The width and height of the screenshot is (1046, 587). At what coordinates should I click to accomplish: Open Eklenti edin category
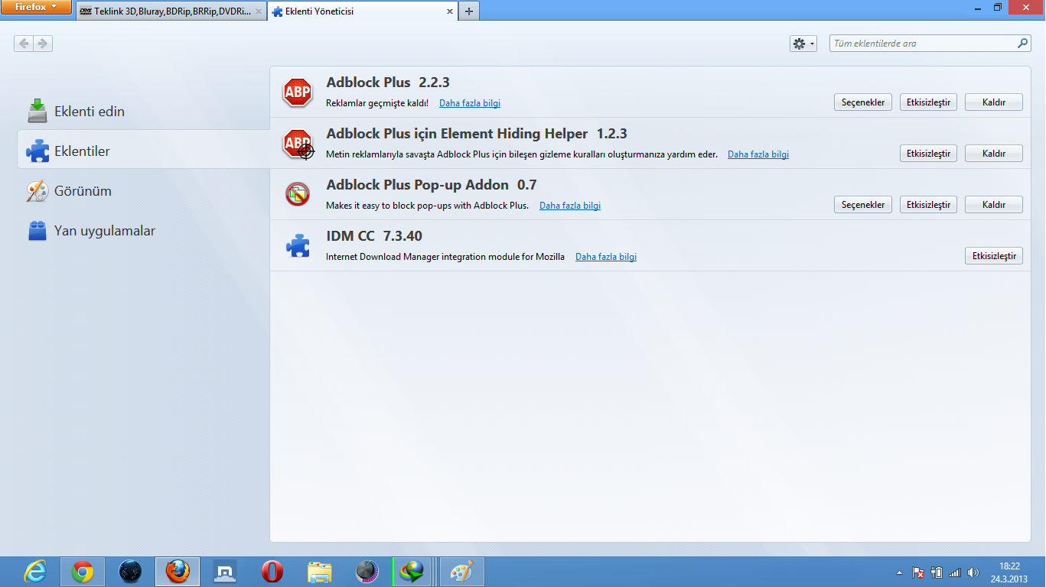[144, 112]
